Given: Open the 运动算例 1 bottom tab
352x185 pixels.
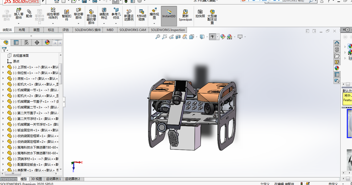Looking at the screenshot, I should tap(53, 179).
